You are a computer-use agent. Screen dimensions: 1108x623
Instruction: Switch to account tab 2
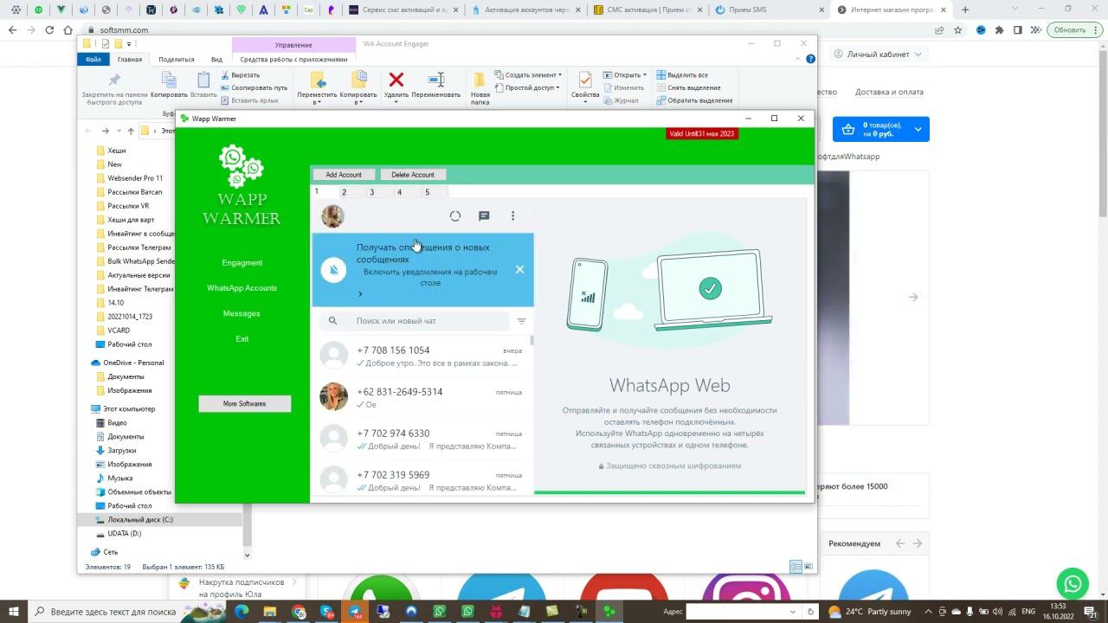tap(344, 192)
